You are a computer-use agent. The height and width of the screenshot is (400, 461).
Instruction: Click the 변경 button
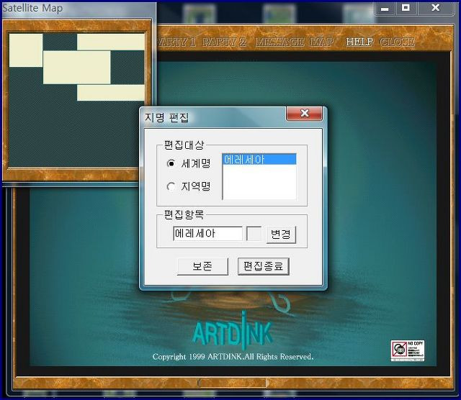(x=281, y=235)
